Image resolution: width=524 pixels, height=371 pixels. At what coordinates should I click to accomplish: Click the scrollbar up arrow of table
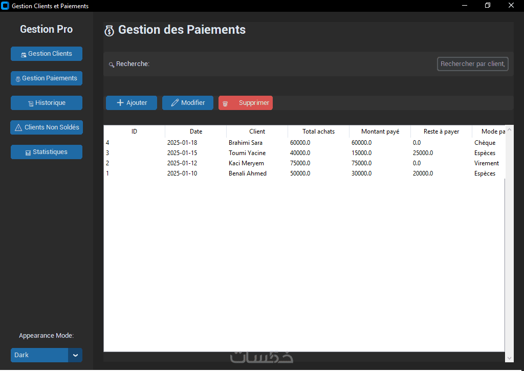coord(509,129)
